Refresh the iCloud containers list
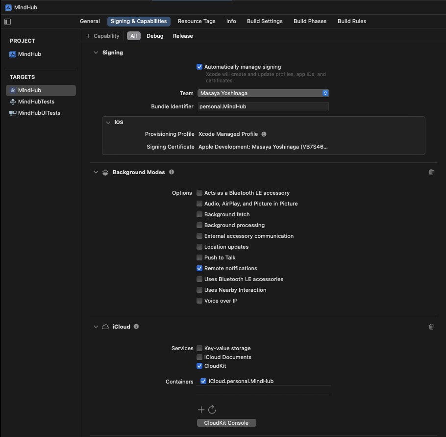This screenshot has width=446, height=437. pyautogui.click(x=212, y=410)
